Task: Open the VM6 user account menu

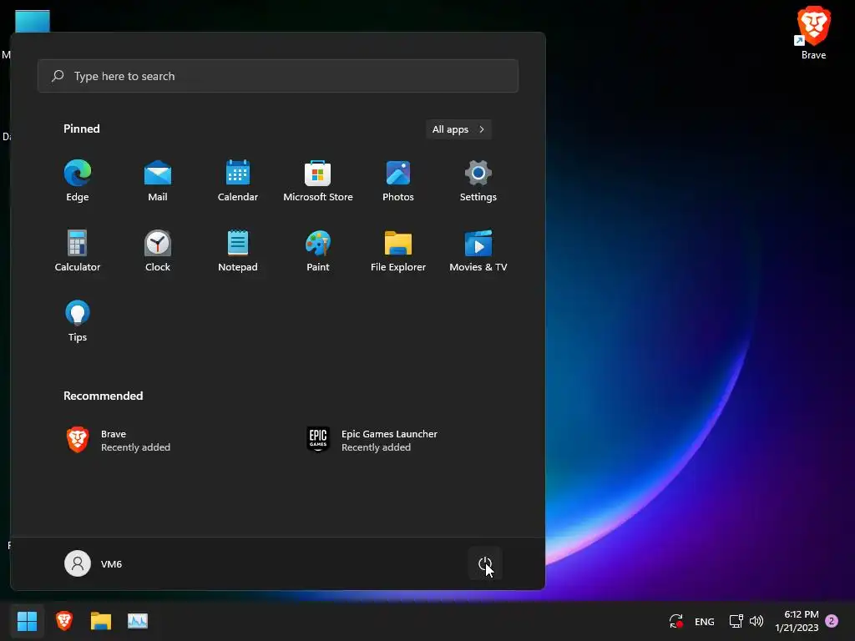Action: tap(94, 563)
